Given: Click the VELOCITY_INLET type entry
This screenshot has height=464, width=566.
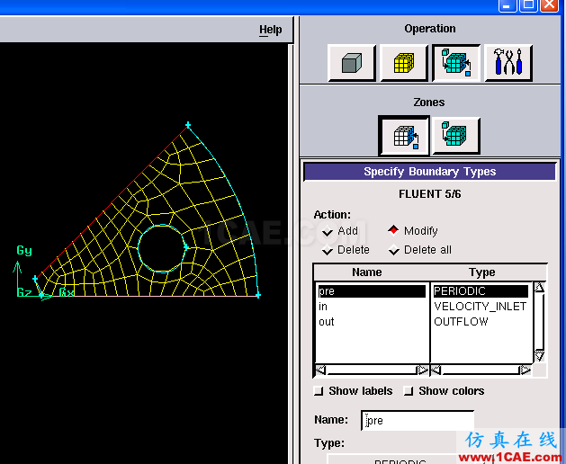Looking at the screenshot, I should point(481,307).
